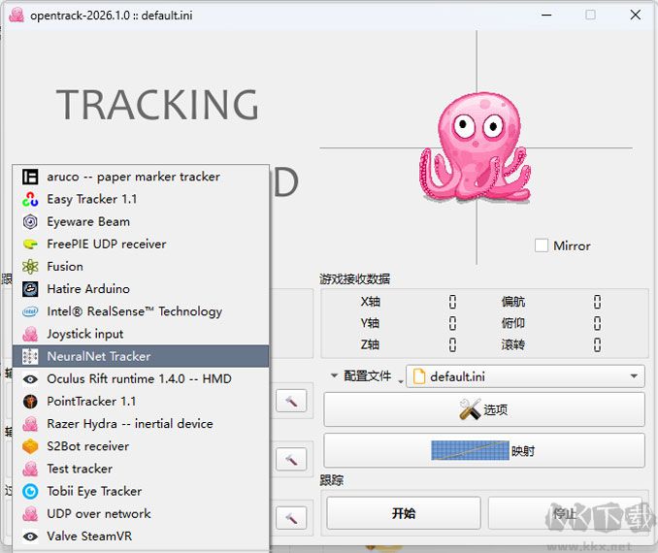This screenshot has width=658, height=553.
Task: Click the Test tracker octopus icon
Action: [30, 469]
